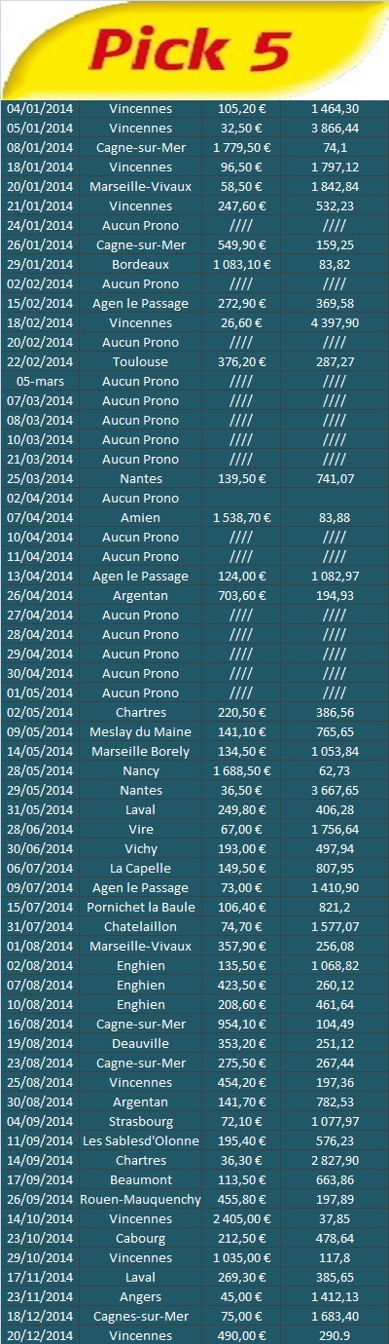The height and width of the screenshot is (1344, 389).
Task: Select the 04/01/2014 date cell
Action: coord(40,108)
